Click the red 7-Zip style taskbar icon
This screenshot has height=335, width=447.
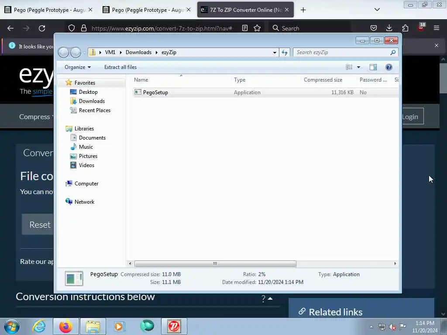(x=174, y=326)
